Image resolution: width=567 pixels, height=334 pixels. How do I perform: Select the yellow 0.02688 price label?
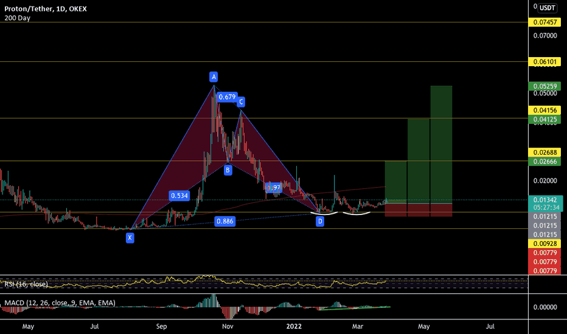pos(545,152)
